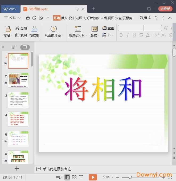This screenshot has height=181, width=176.
Task: Click the Save icon in quick toolbar
Action: [x=27, y=18]
